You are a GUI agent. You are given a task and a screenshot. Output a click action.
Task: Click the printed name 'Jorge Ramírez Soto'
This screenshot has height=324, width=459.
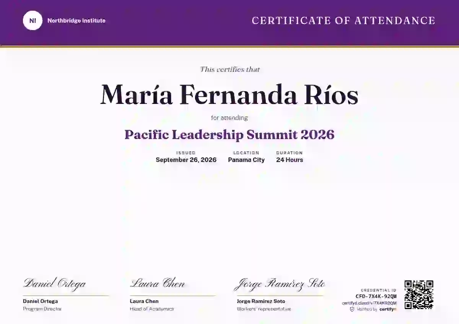pyautogui.click(x=261, y=301)
